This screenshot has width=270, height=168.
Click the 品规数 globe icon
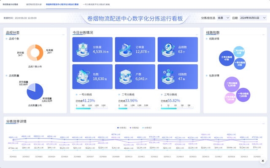point(168,50)
